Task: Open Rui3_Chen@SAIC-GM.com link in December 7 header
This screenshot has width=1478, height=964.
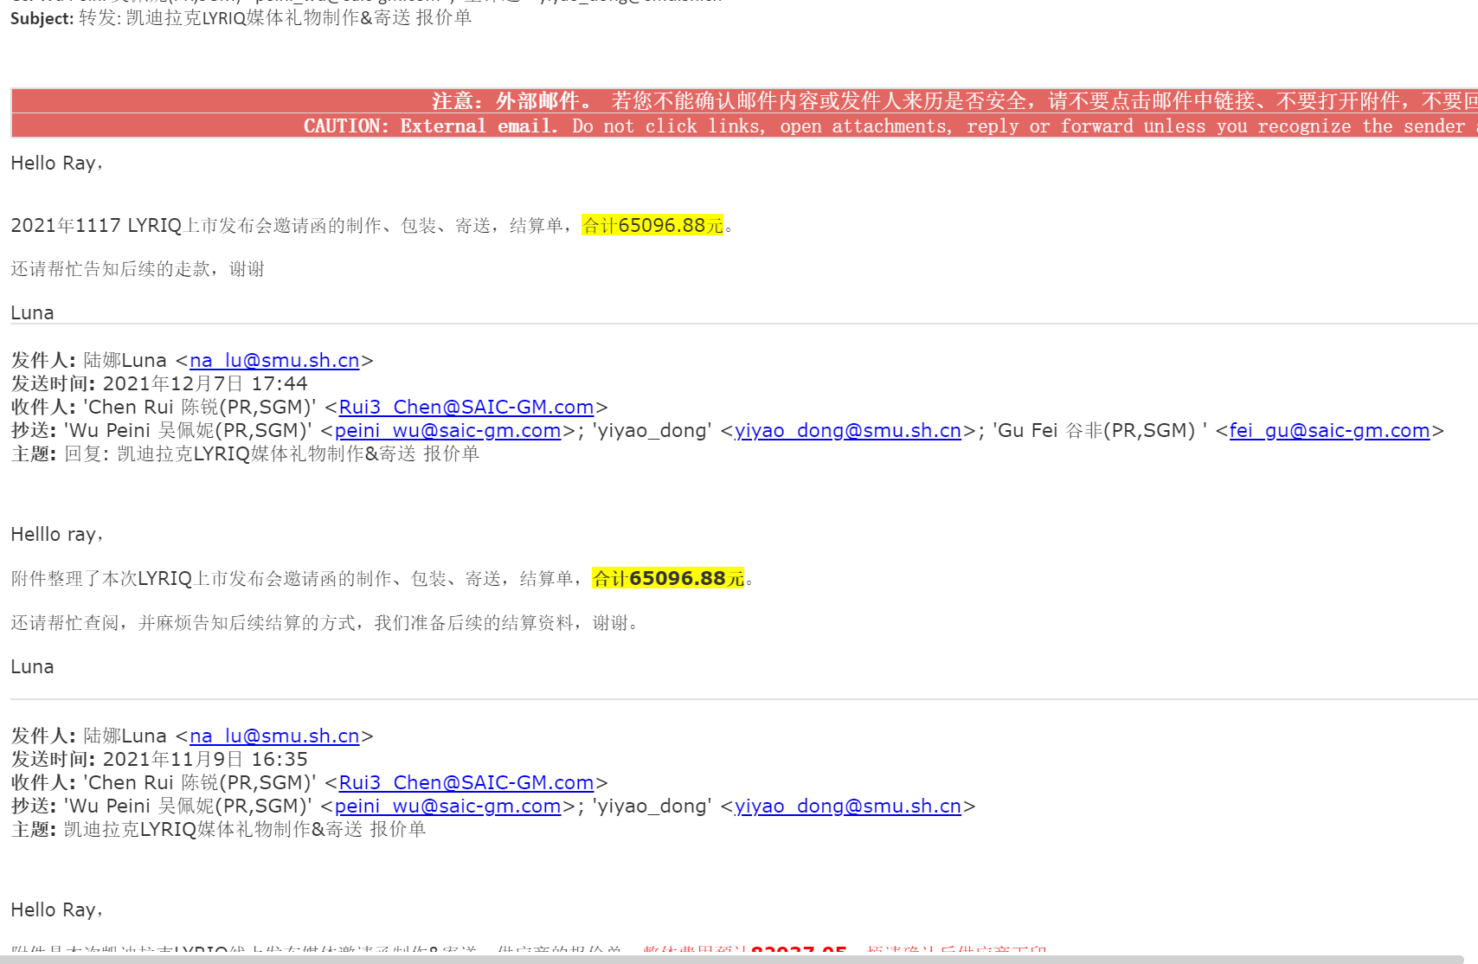Action: 466,408
